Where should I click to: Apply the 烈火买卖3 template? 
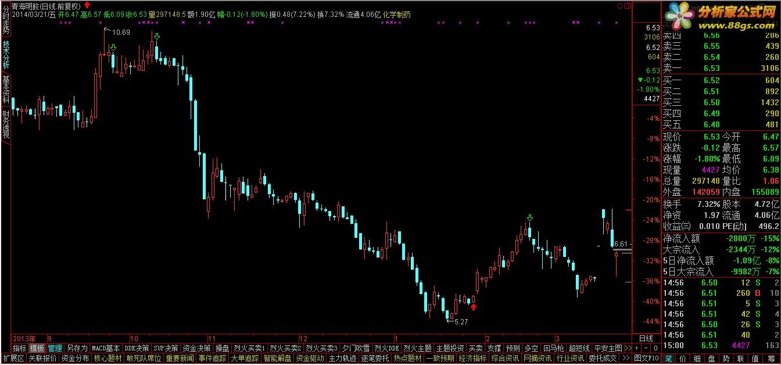tap(321, 348)
